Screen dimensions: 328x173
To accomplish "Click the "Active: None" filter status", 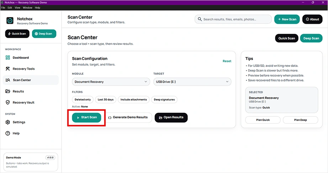I will [x=80, y=107].
